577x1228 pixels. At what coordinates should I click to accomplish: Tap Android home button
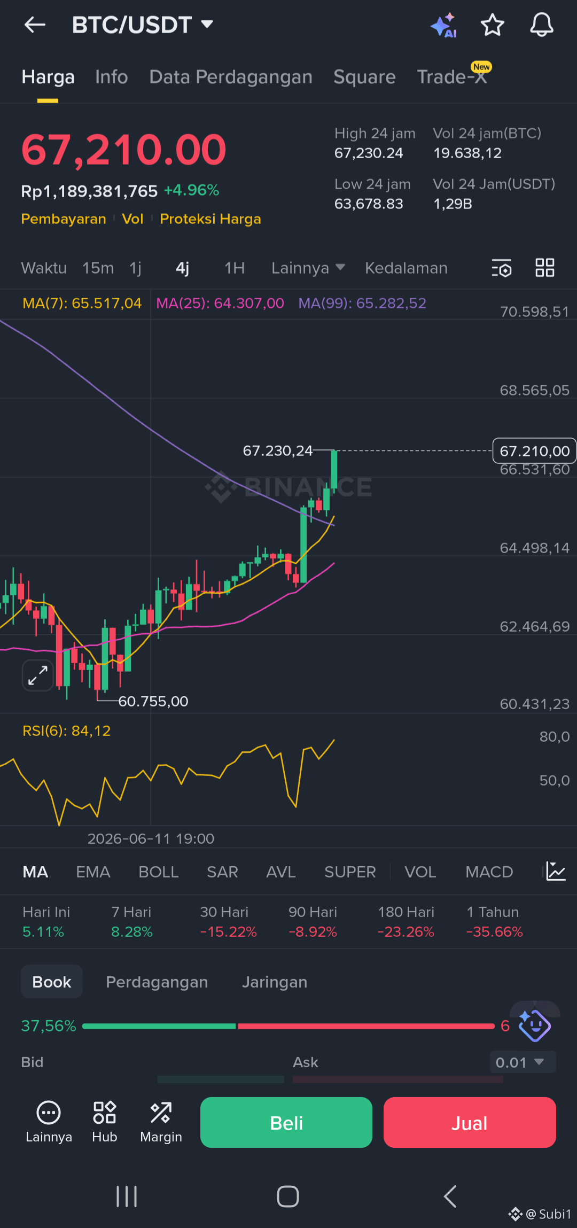click(288, 1196)
